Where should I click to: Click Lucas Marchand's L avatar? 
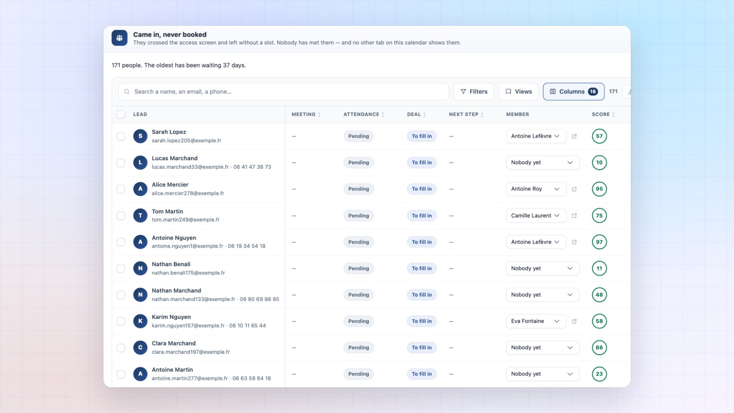(140, 162)
